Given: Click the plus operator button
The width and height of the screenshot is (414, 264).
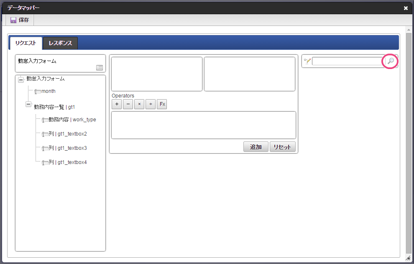Looking at the screenshot, I should pos(117,104).
